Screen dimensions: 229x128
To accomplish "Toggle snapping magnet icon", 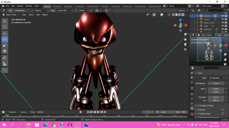I will (97, 10).
